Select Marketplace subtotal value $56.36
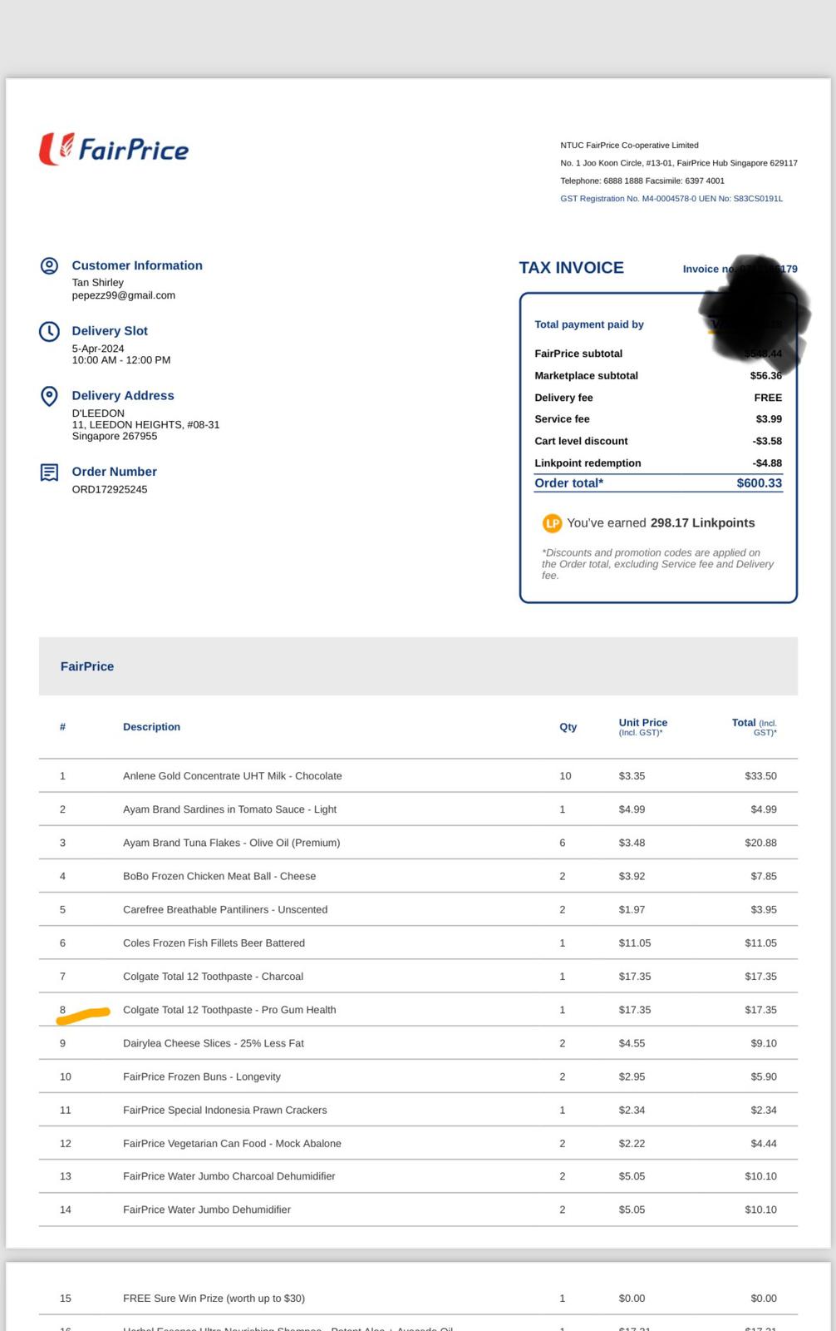The image size is (836, 1331). tap(766, 376)
